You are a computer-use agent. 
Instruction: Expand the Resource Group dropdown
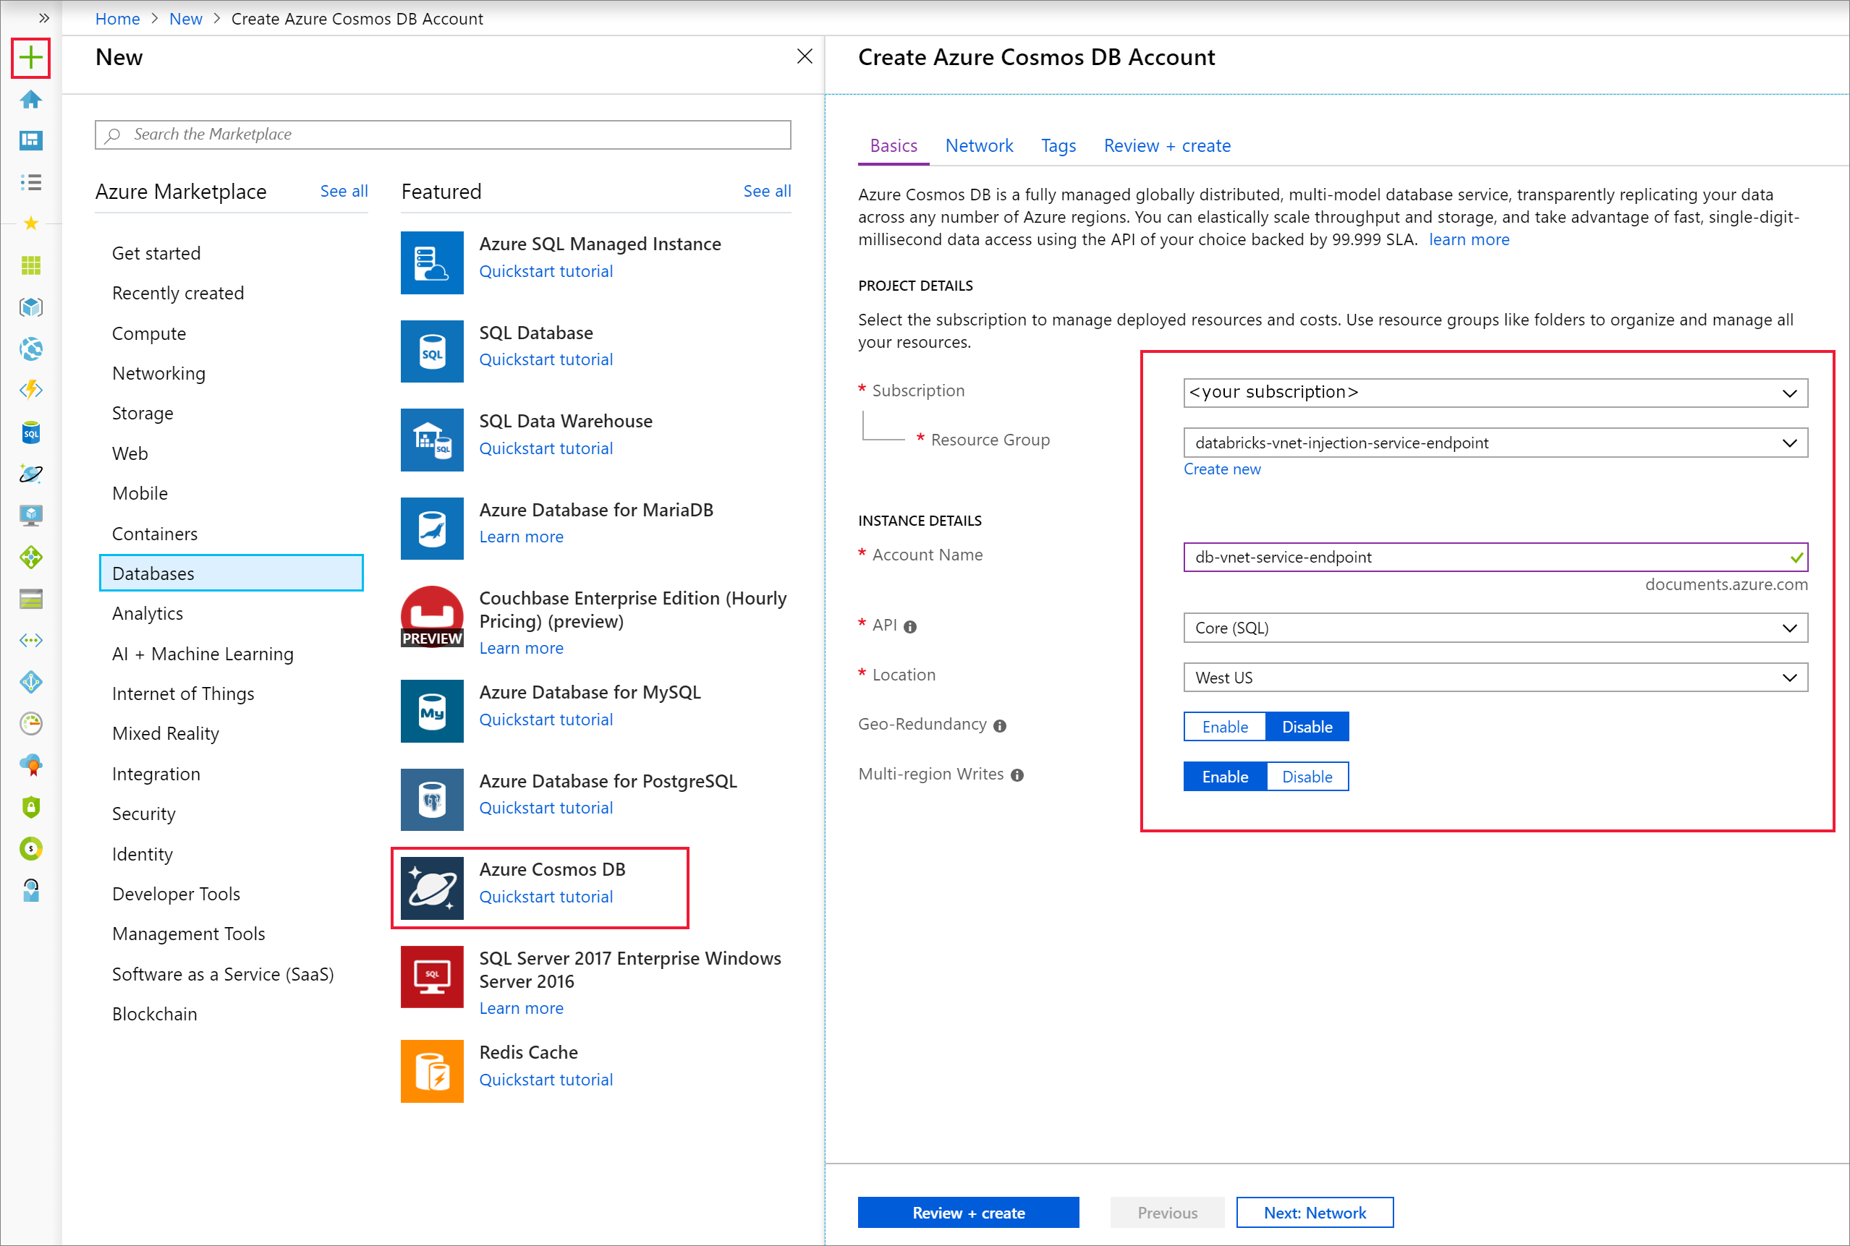click(x=1495, y=443)
